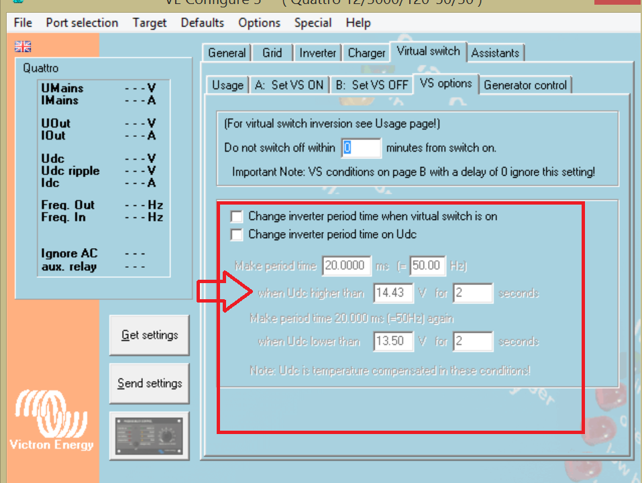Image resolution: width=642 pixels, height=483 pixels.
Task: Click the Udc higher than 14.43 V field
Action: click(x=394, y=293)
